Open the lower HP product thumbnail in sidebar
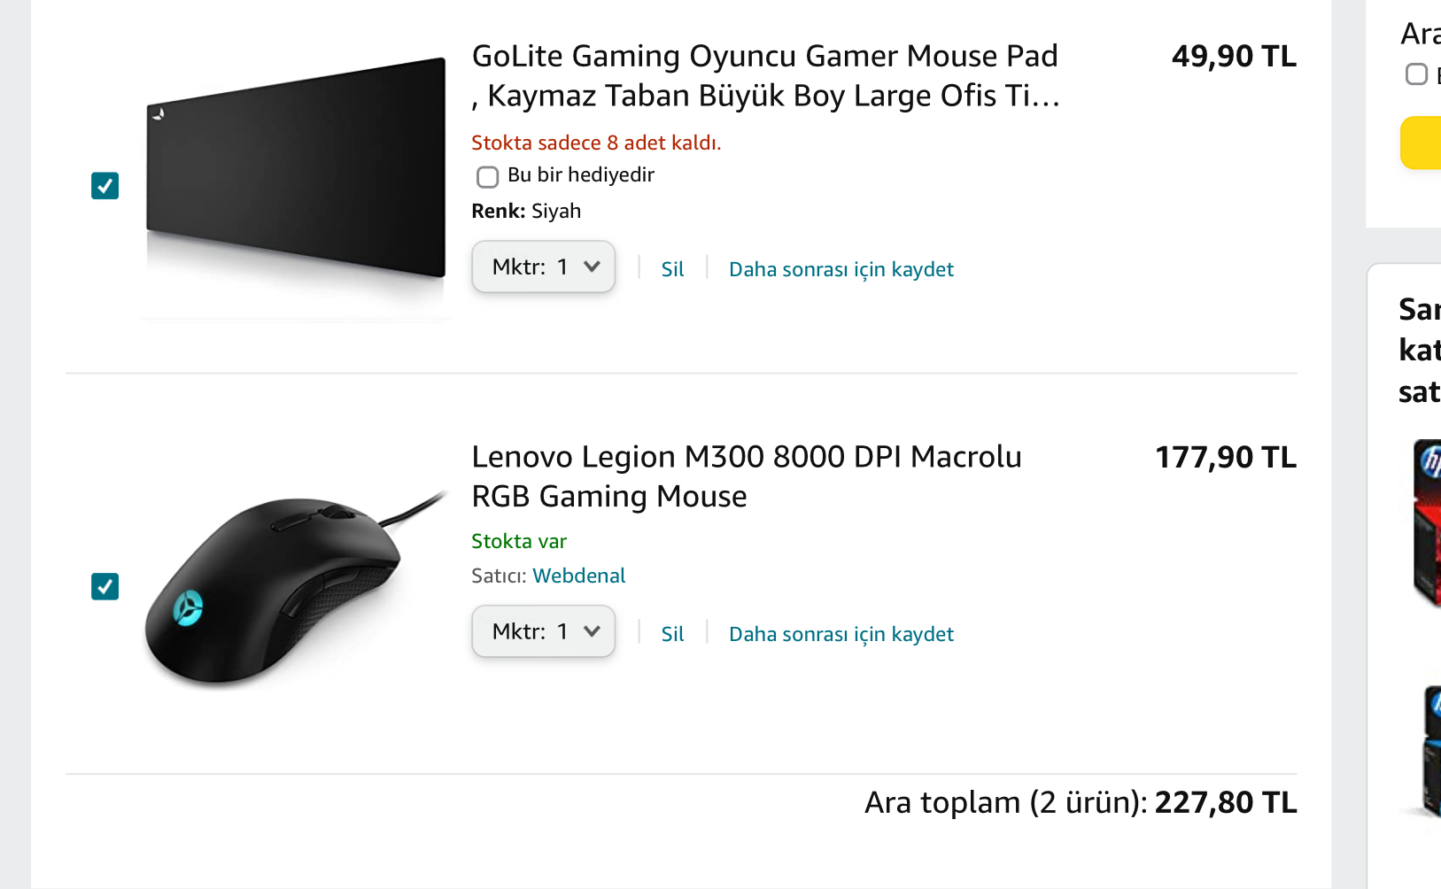 pyautogui.click(x=1429, y=753)
